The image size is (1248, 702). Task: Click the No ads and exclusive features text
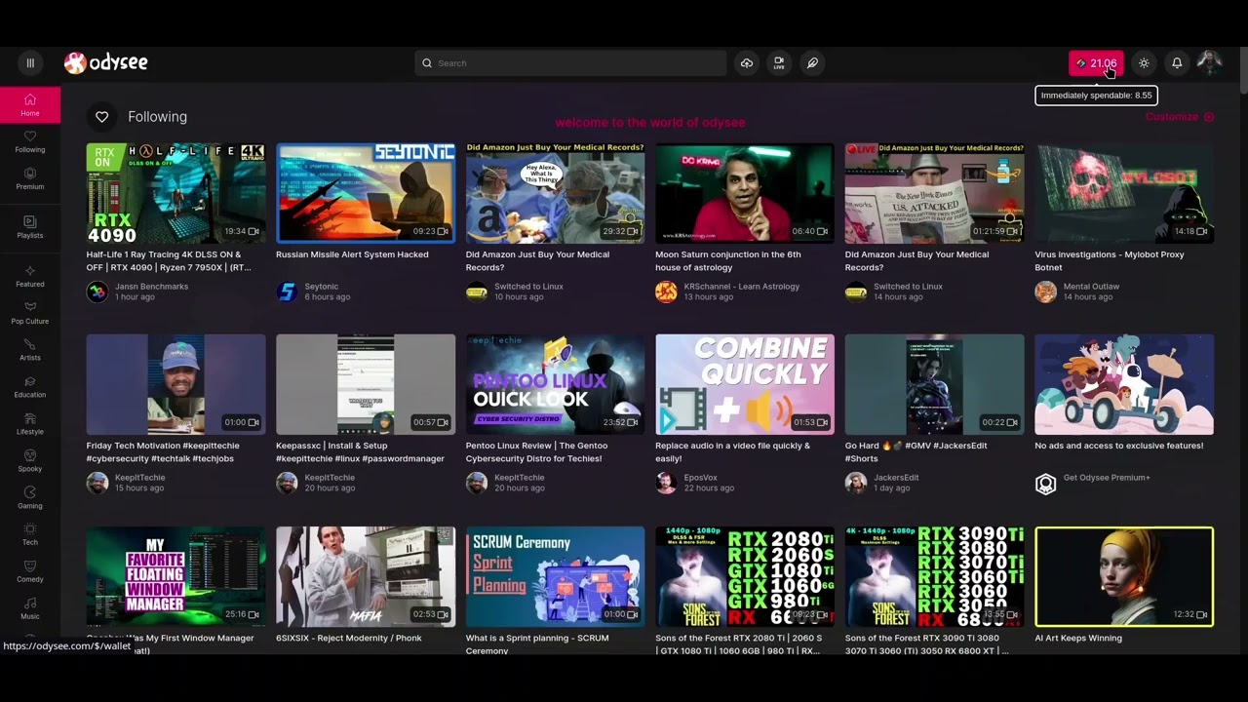(x=1119, y=446)
